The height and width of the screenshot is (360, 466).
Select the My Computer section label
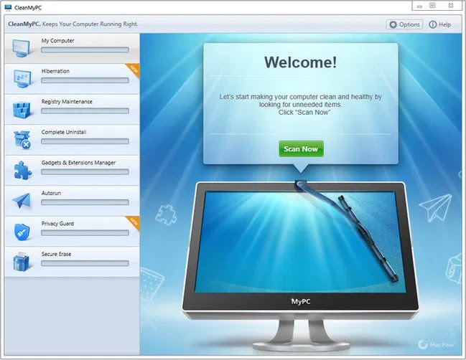point(57,41)
